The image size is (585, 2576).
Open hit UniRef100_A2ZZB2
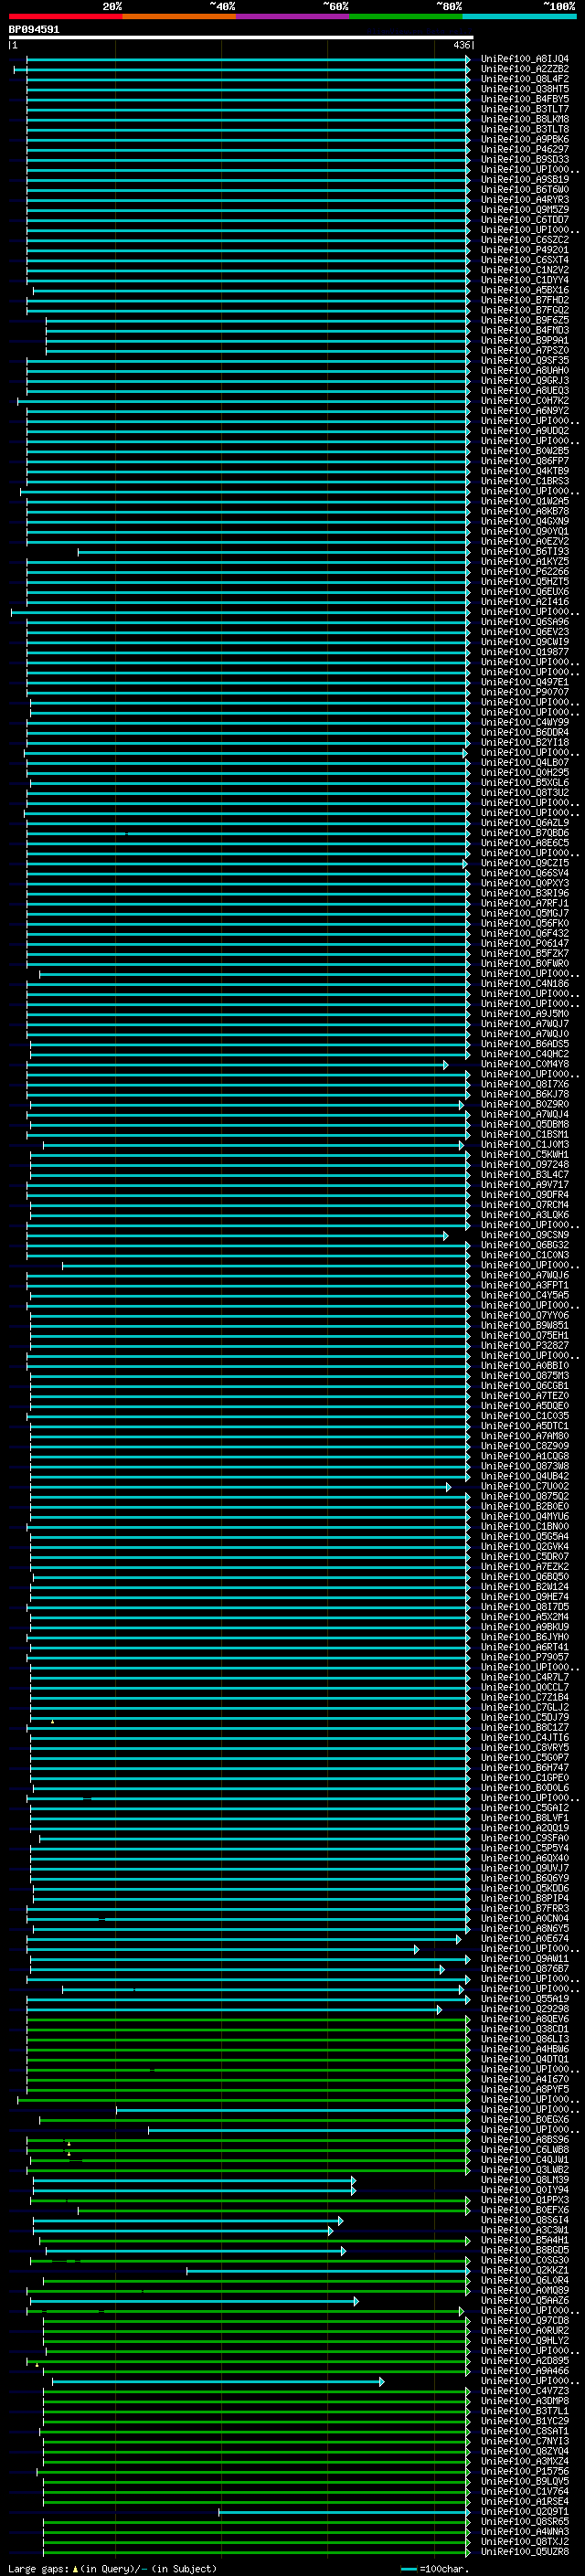click(x=524, y=69)
